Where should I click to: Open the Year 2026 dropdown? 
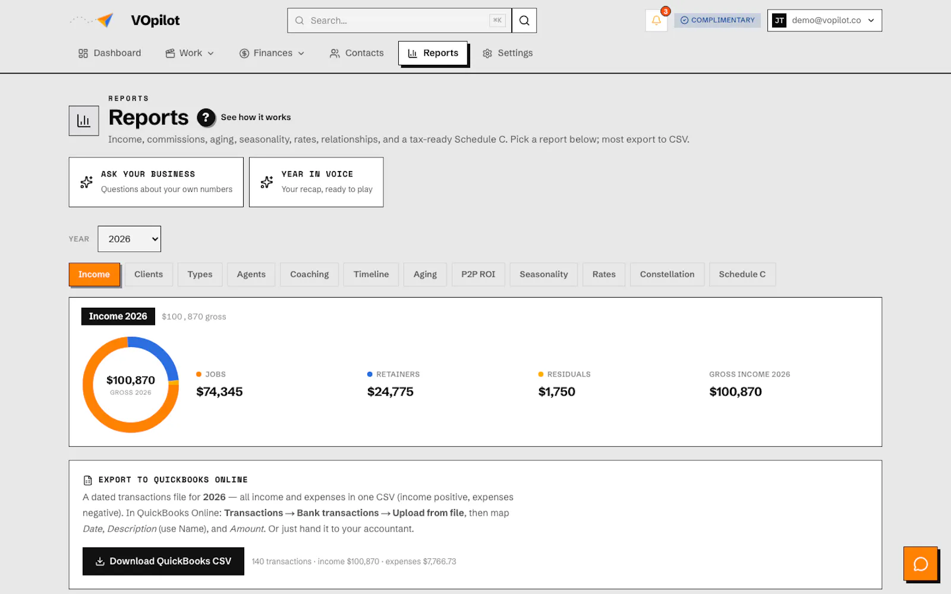pyautogui.click(x=130, y=239)
